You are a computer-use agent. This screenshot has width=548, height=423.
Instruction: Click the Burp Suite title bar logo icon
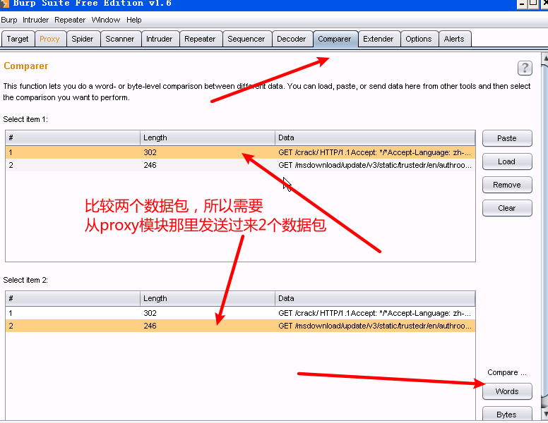click(4, 4)
